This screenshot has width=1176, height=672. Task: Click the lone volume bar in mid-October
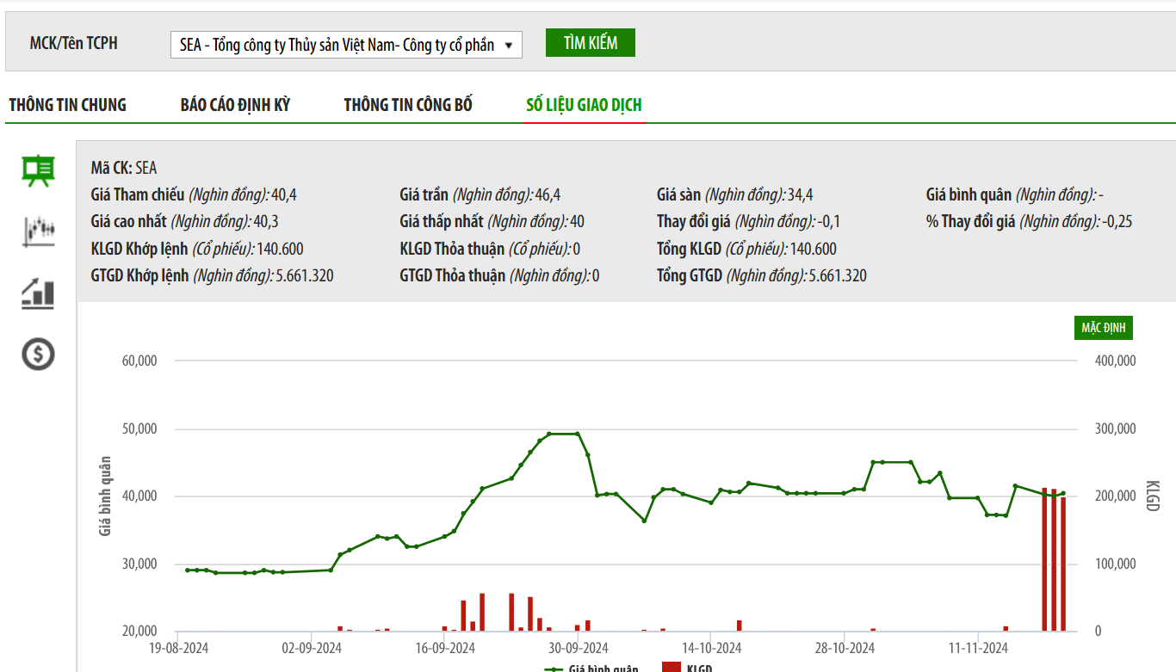tap(739, 626)
